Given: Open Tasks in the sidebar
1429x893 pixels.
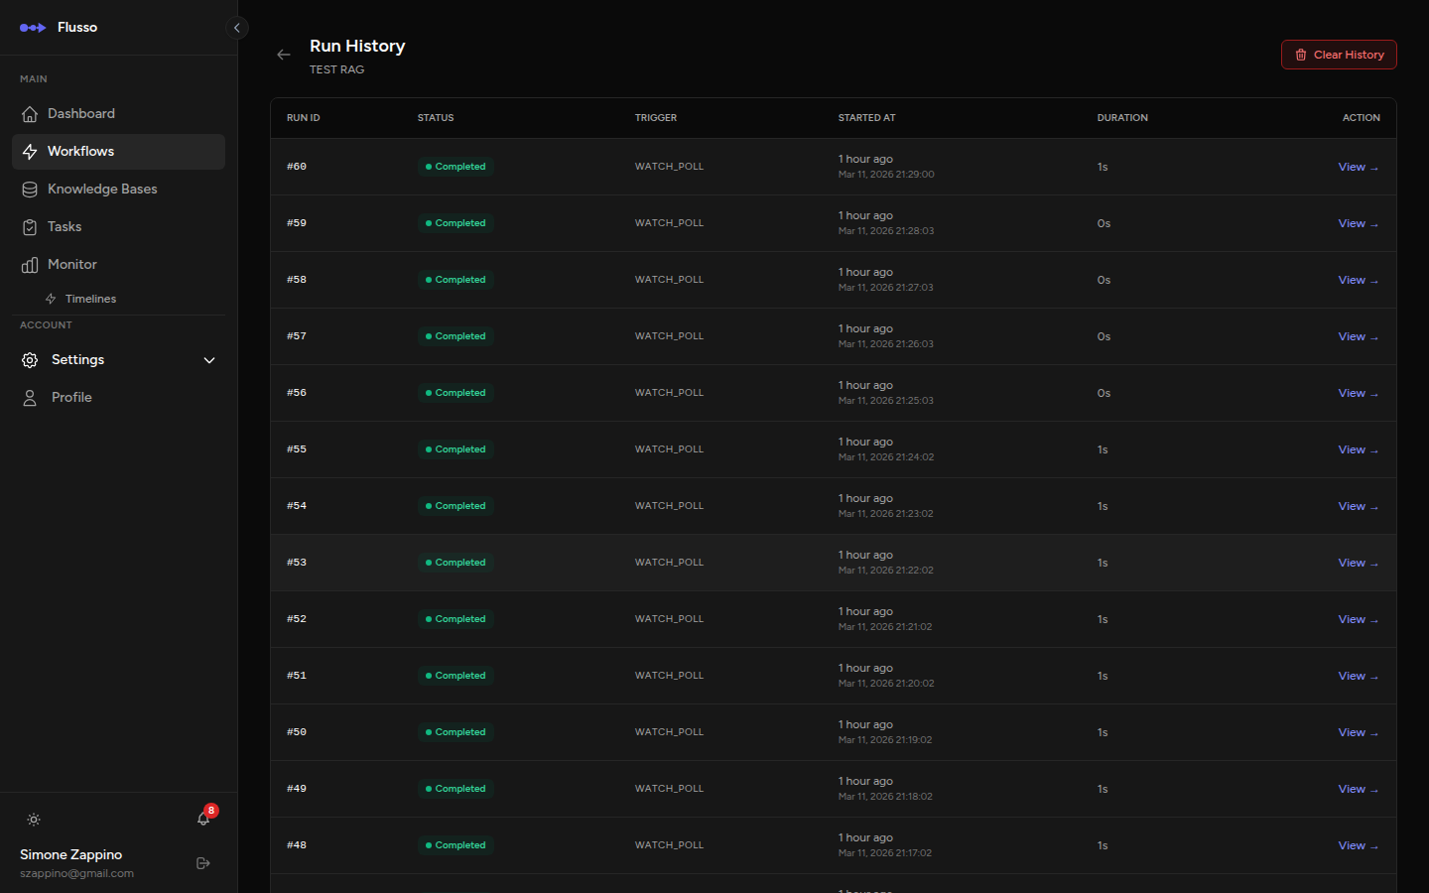Looking at the screenshot, I should [x=118, y=227].
